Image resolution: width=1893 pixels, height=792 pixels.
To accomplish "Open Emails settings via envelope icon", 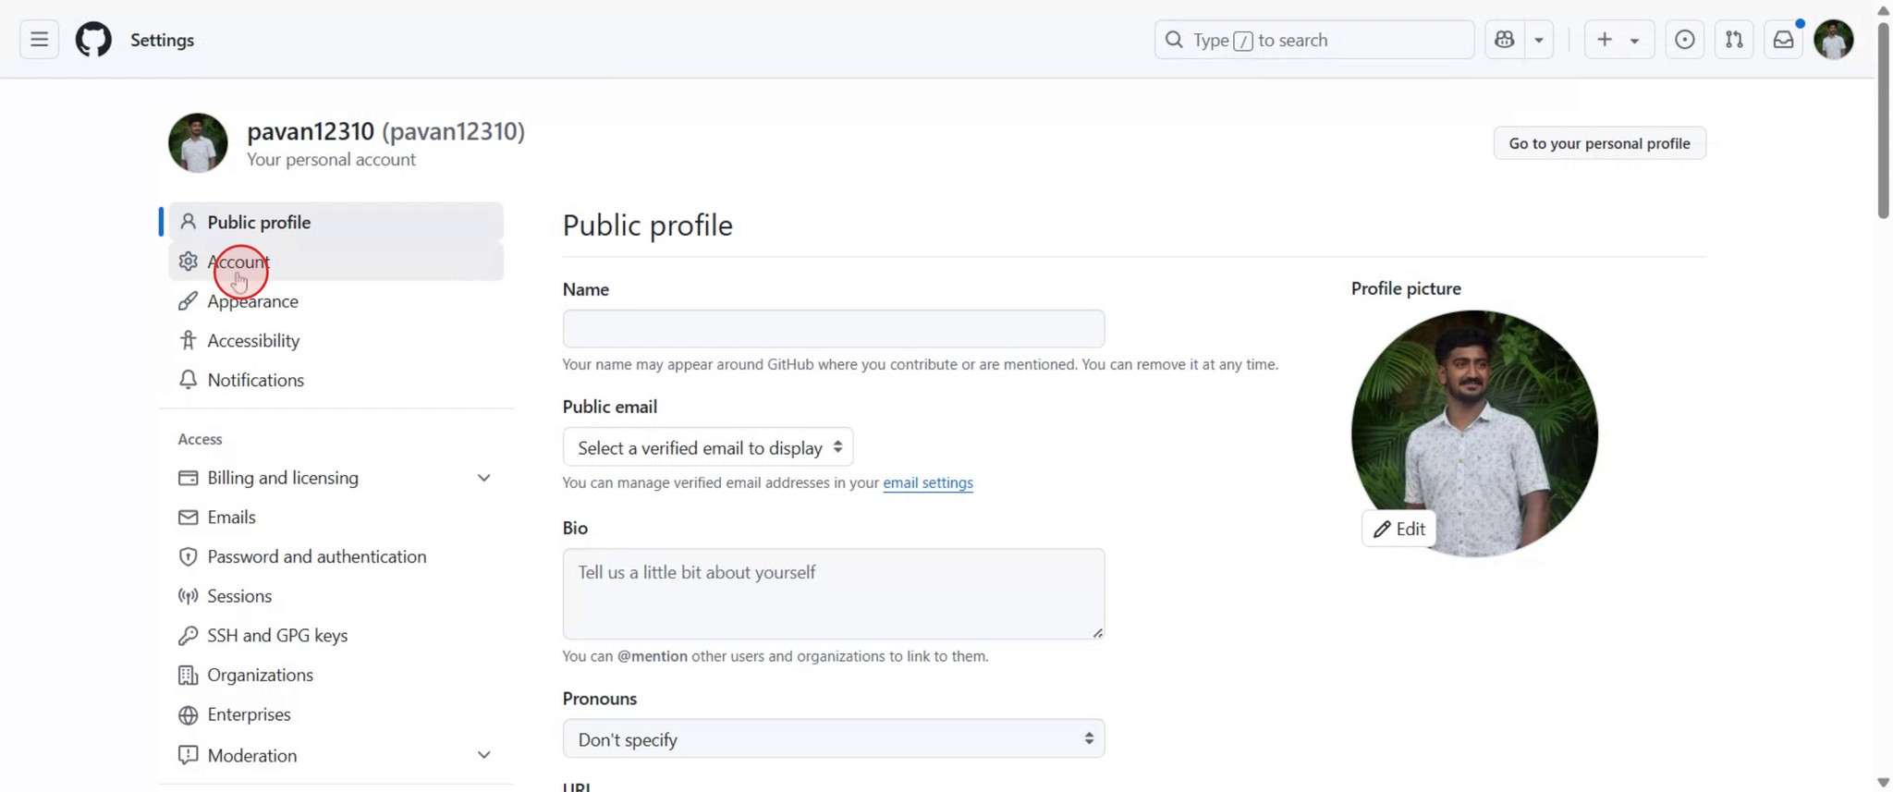I will pyautogui.click(x=188, y=517).
